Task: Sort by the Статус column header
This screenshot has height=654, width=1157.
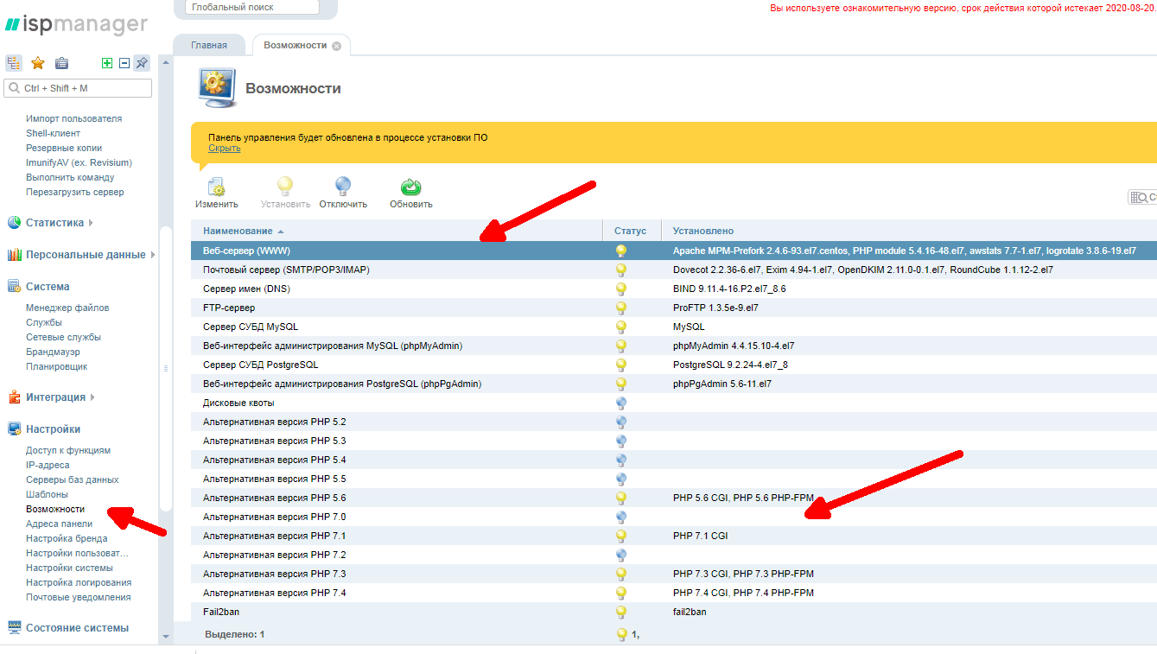Action: coord(631,231)
